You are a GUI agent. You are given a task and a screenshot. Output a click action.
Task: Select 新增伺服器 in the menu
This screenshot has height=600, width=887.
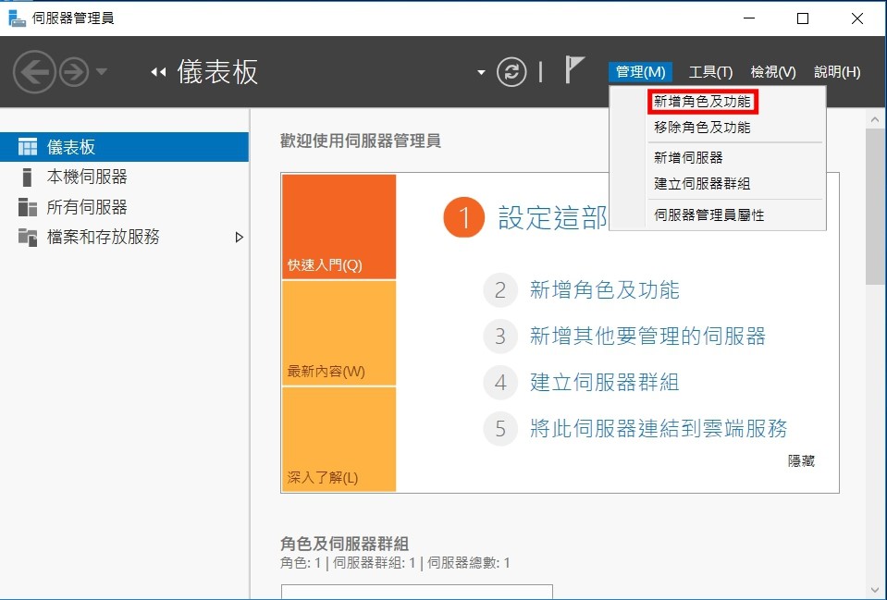[x=688, y=158]
